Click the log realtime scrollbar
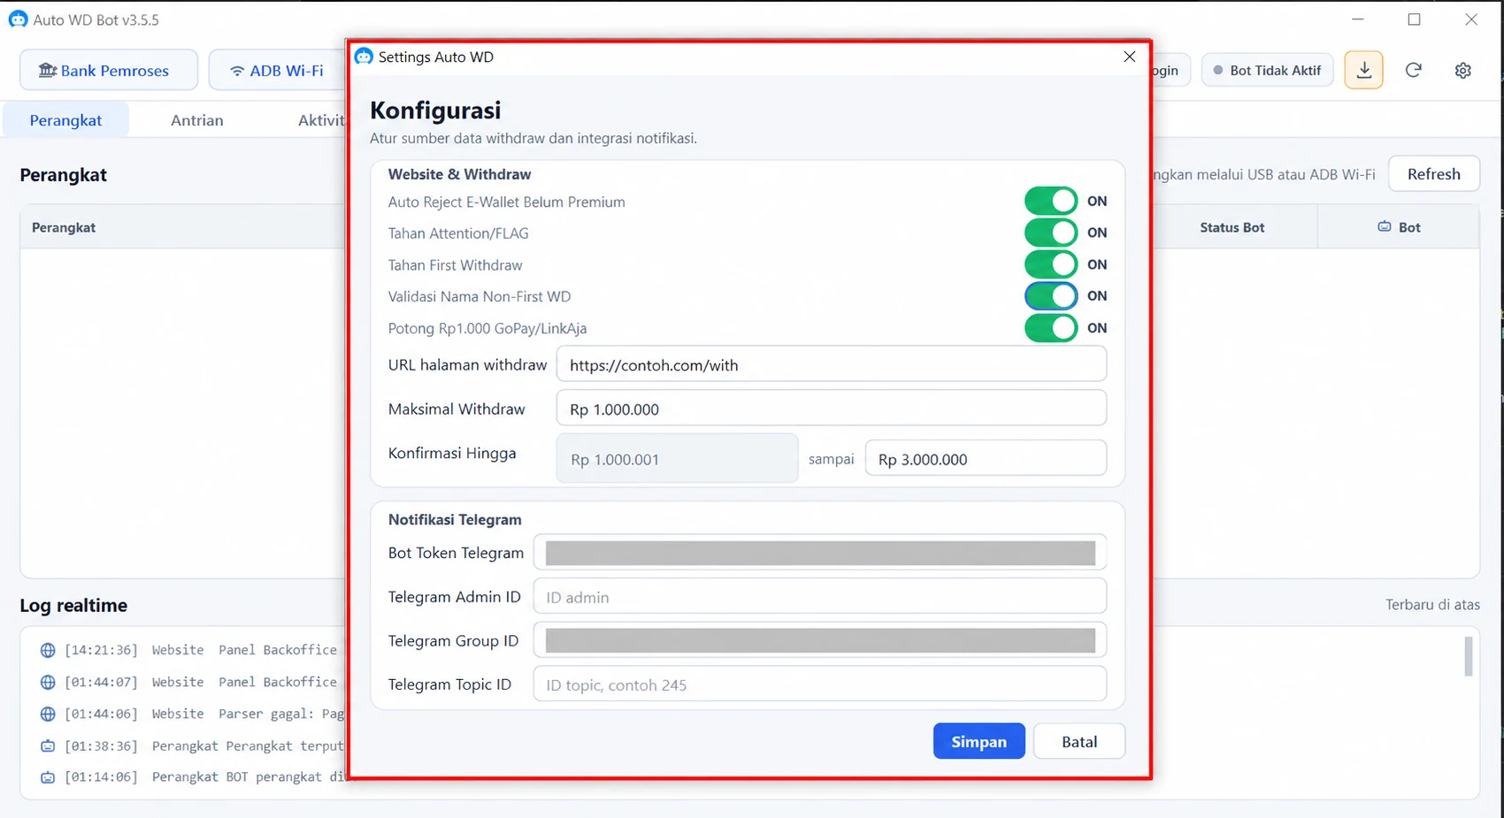Viewport: 1504px width, 818px height. 1469,656
